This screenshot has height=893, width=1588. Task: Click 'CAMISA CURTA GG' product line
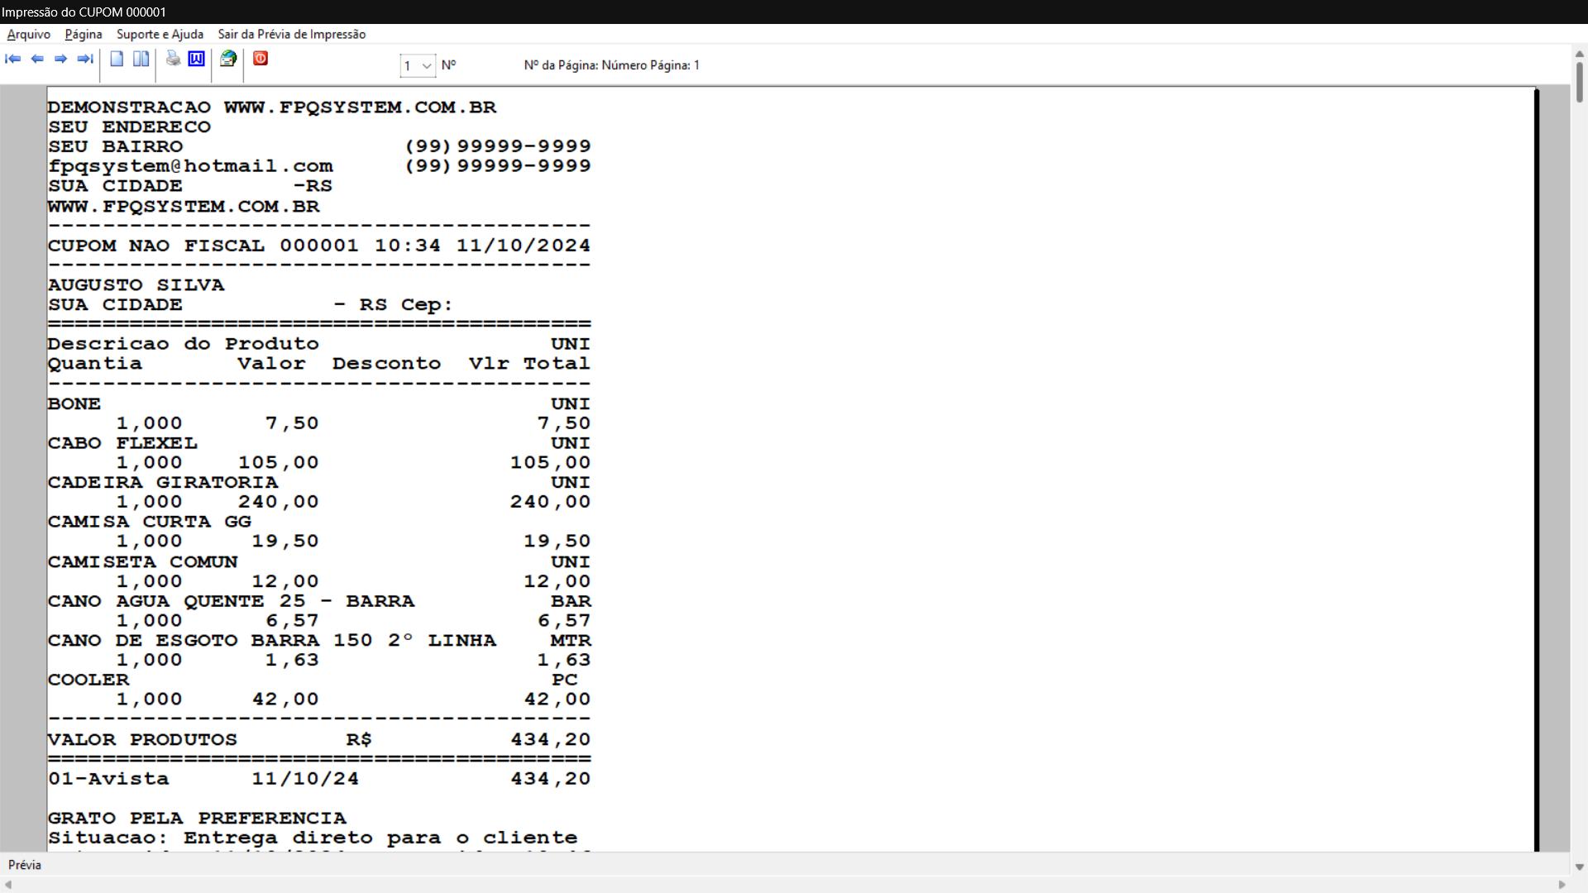click(150, 522)
